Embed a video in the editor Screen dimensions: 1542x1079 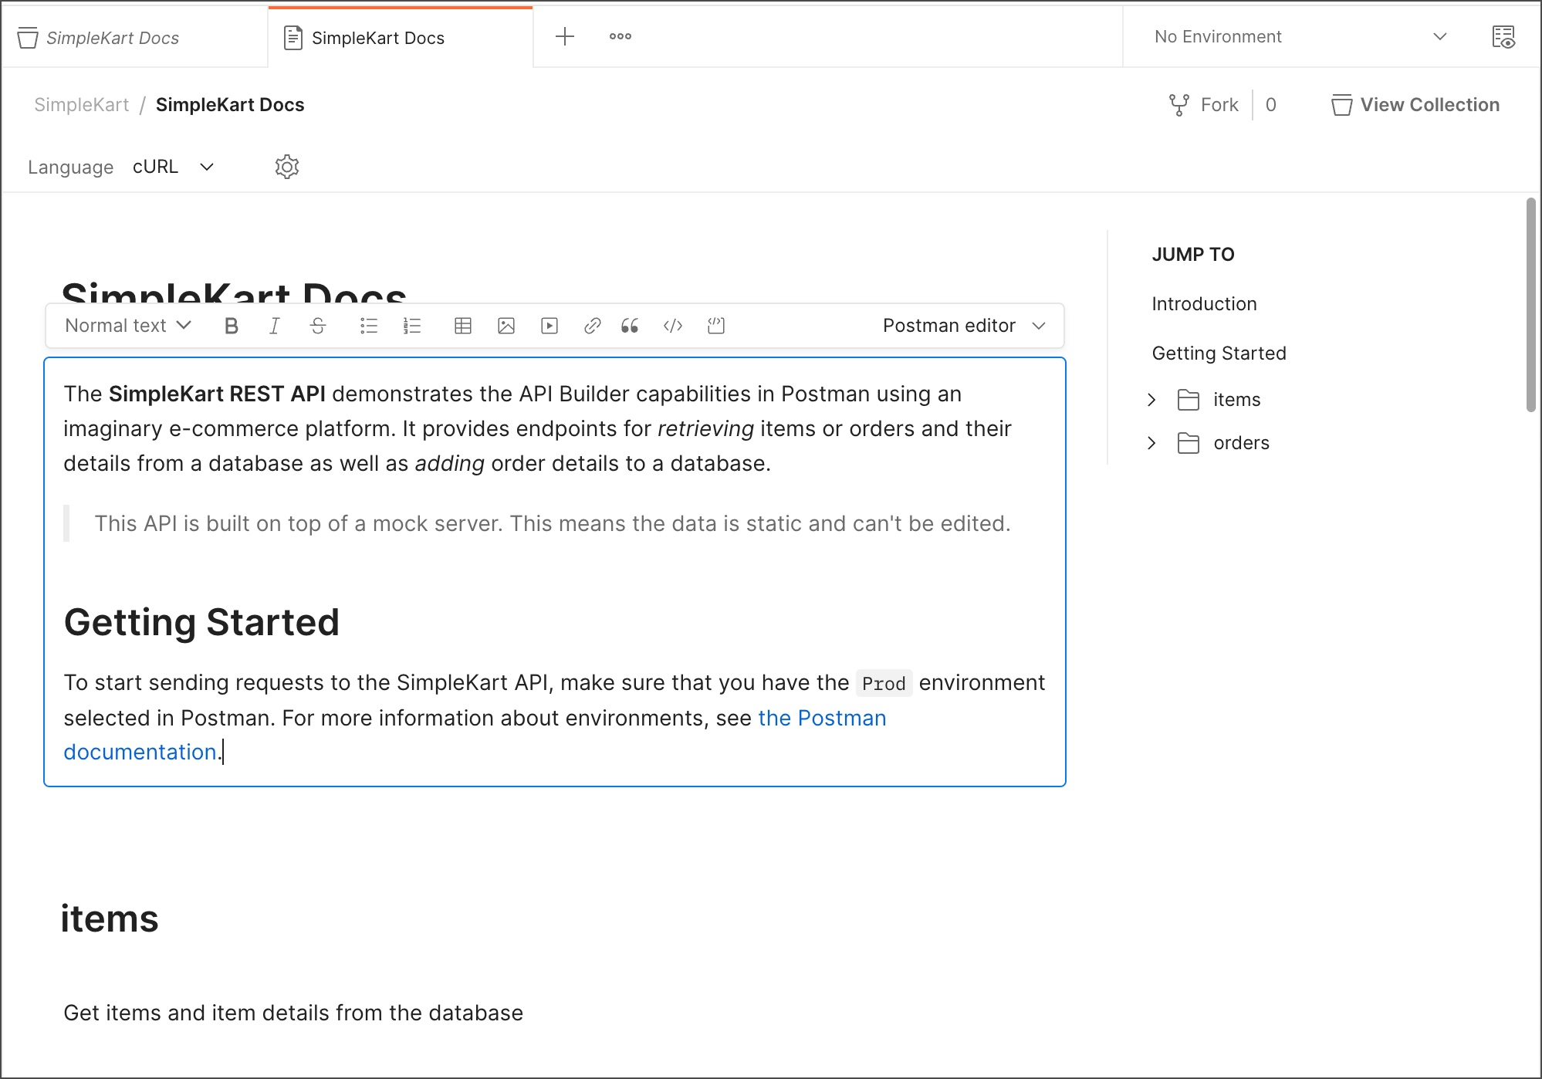click(x=550, y=326)
